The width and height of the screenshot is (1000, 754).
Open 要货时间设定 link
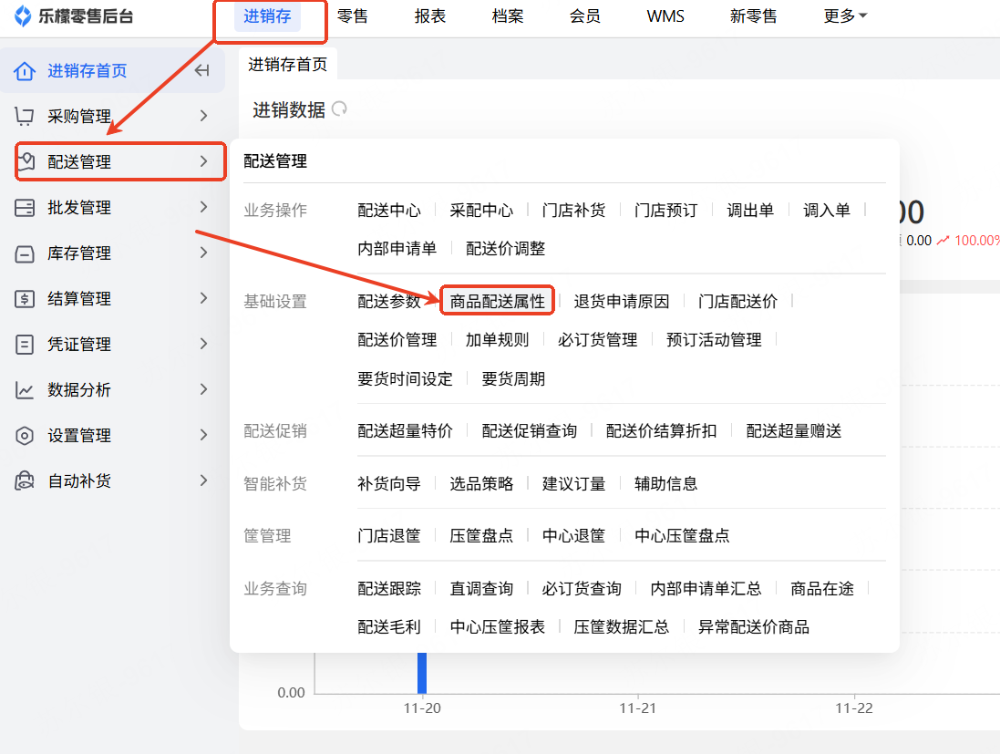click(405, 379)
